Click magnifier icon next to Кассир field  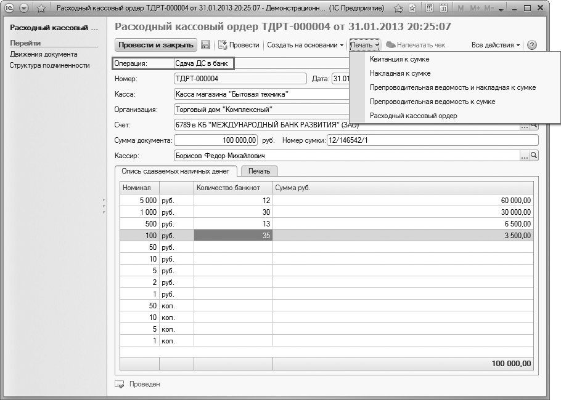(534, 156)
